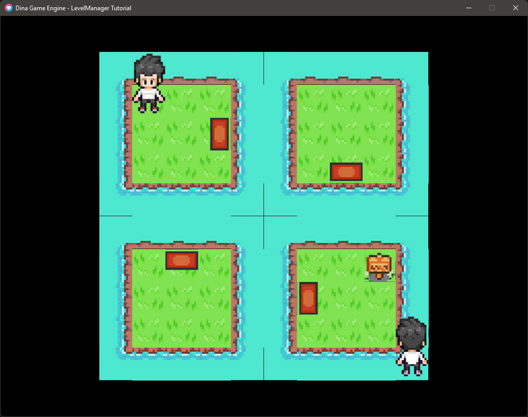This screenshot has width=528, height=417.
Task: Click the greyed-out maximize button
Action: pos(492,8)
